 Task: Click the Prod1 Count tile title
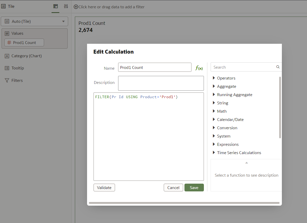pyautogui.click(x=92, y=23)
